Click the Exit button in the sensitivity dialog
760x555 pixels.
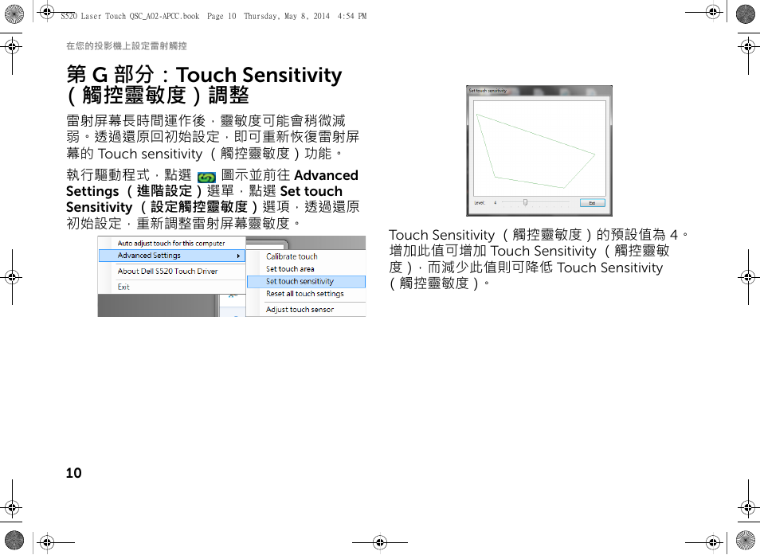click(x=592, y=203)
